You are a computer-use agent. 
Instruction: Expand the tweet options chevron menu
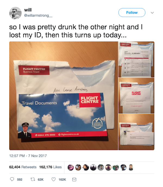click(x=152, y=13)
